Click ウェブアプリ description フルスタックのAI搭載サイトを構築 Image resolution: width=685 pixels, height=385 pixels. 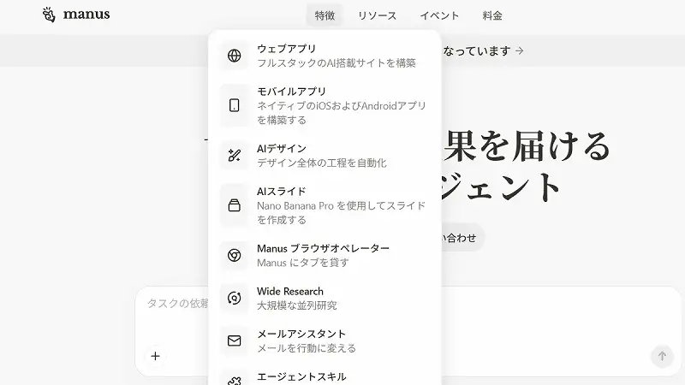[336, 62]
